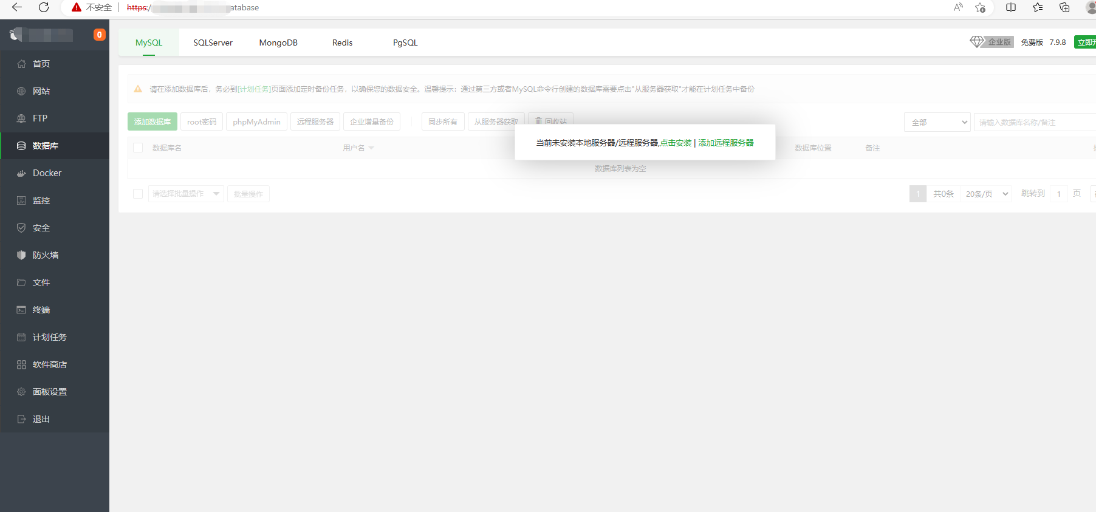Screen dimensions: 1096x512
Task: Switch to the MongoDB tab
Action: point(278,43)
